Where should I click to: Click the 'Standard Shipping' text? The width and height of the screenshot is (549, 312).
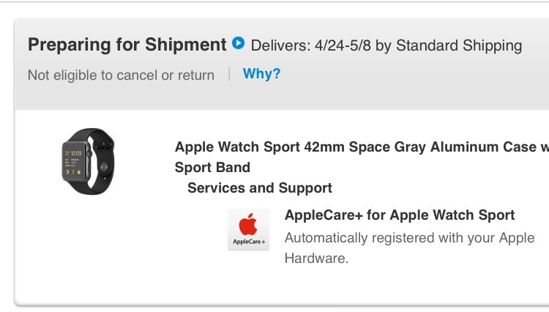(459, 45)
